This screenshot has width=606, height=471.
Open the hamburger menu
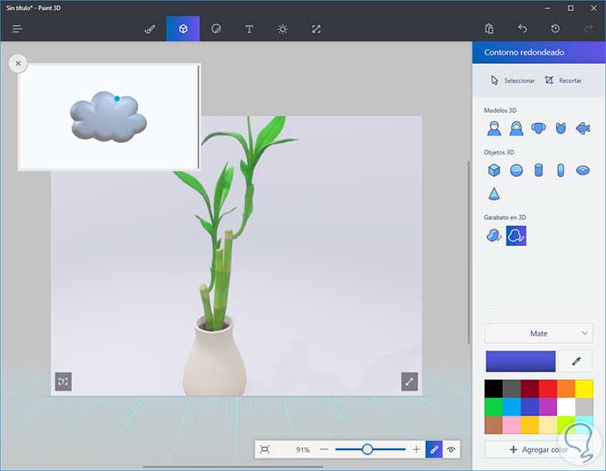(x=17, y=28)
